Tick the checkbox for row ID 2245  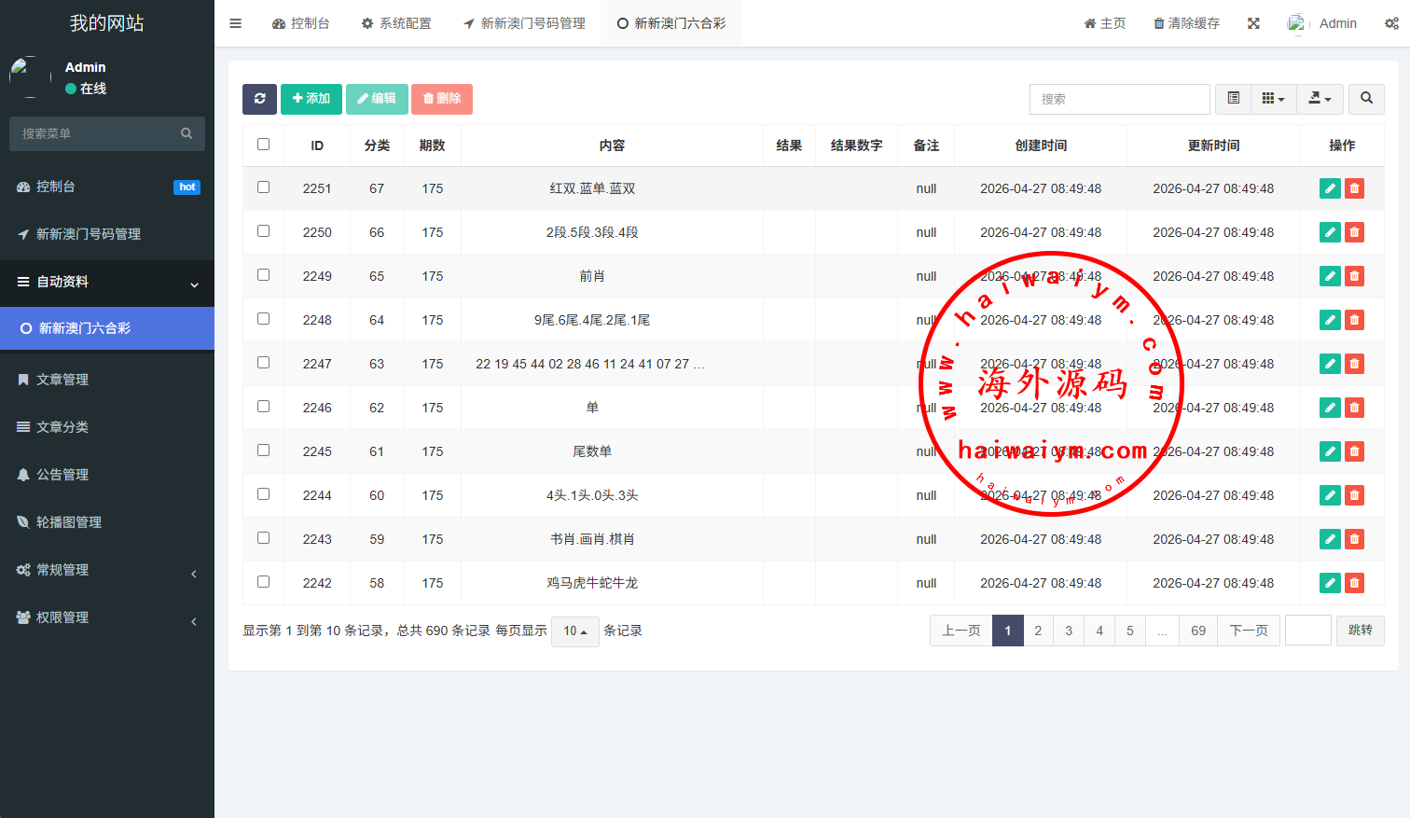pyautogui.click(x=263, y=451)
